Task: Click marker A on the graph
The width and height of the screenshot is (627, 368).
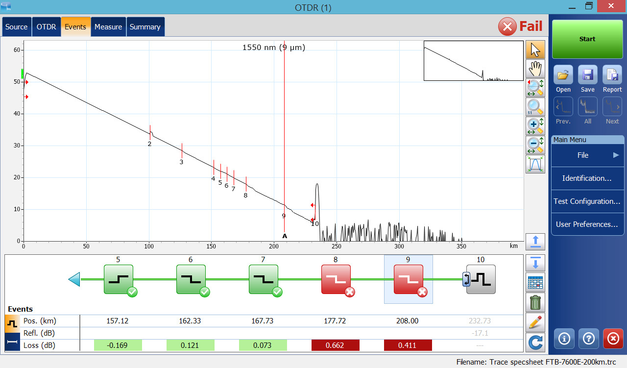Action: click(285, 236)
